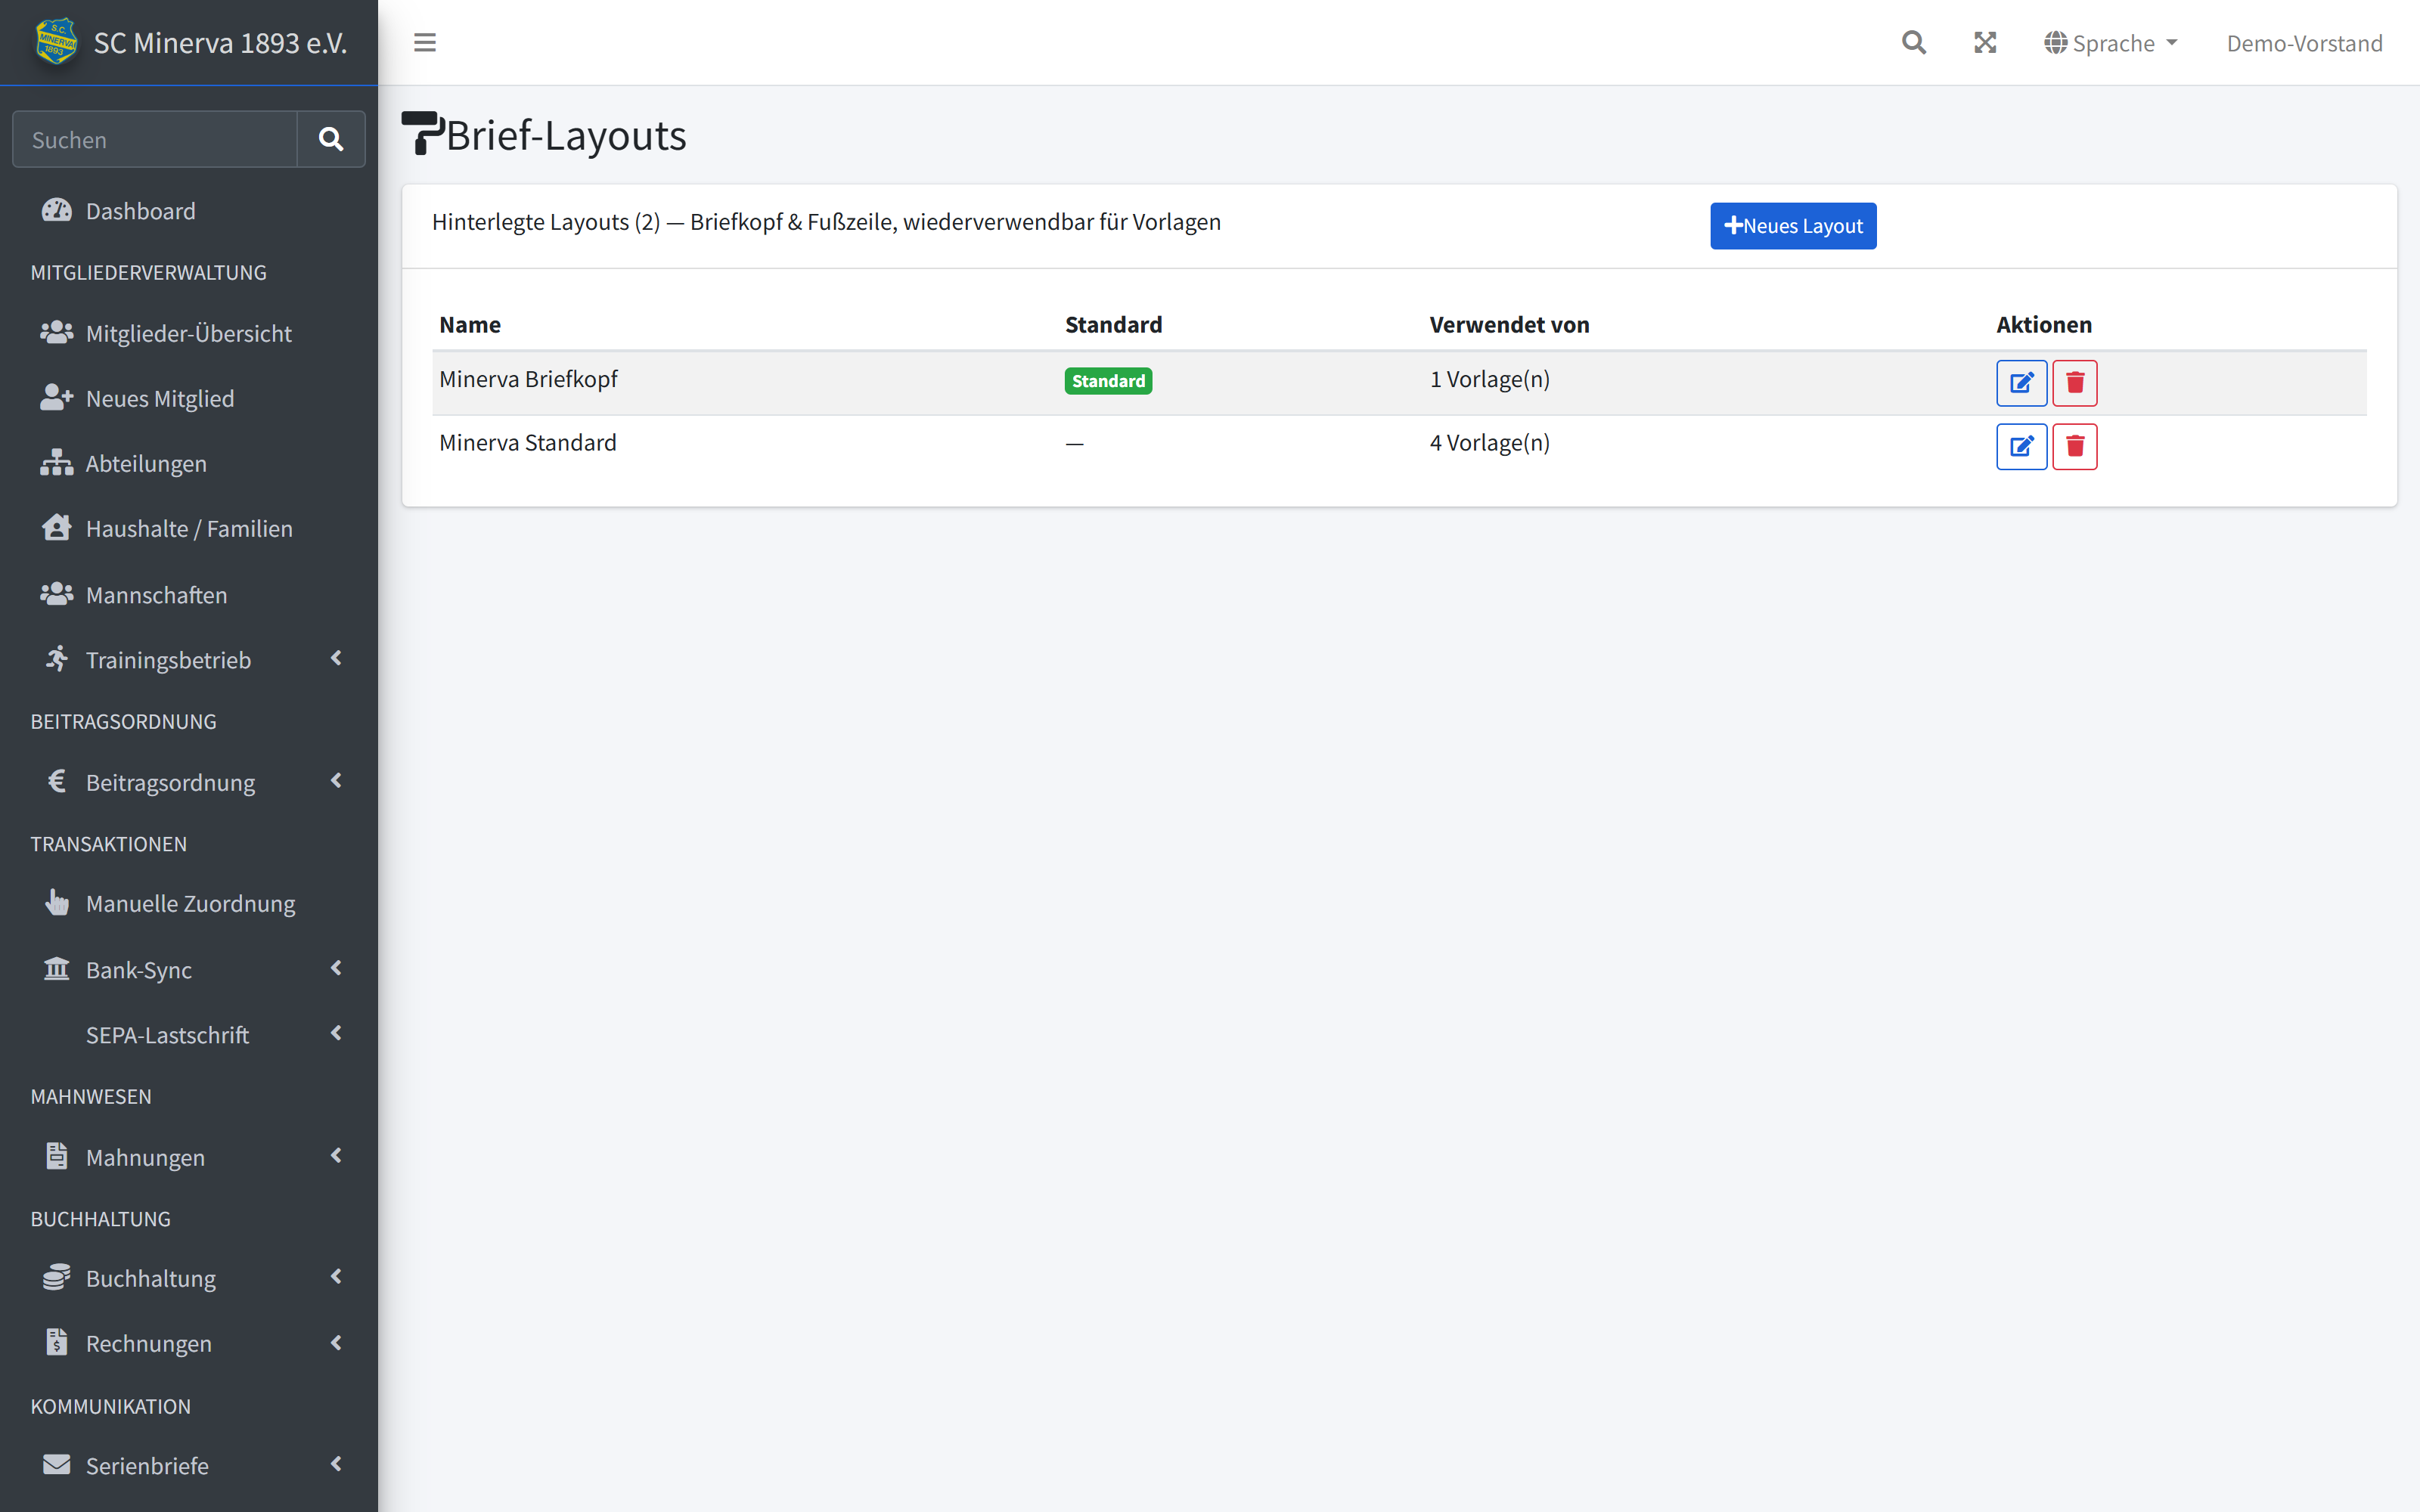This screenshot has width=2420, height=1512.
Task: Focus the Suchen sidebar search field
Action: point(155,139)
